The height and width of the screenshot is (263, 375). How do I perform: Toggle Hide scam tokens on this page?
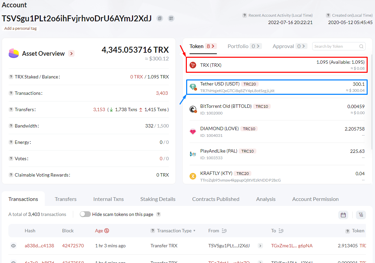(x=85, y=214)
